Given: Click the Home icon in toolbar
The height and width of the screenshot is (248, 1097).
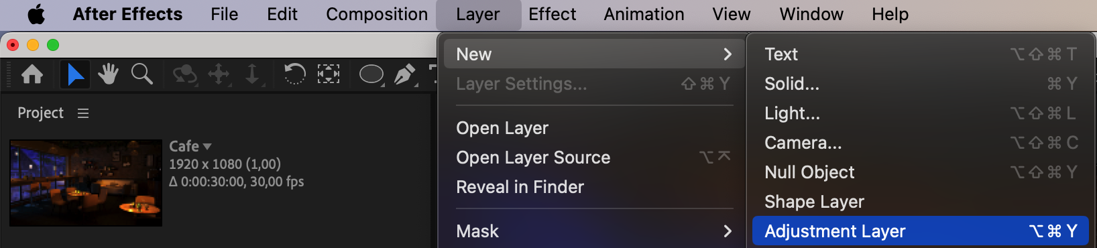Looking at the screenshot, I should pos(32,74).
